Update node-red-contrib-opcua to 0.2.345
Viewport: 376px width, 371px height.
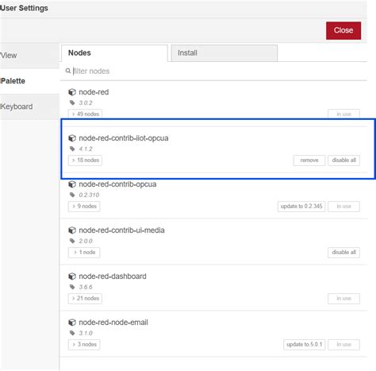(301, 207)
